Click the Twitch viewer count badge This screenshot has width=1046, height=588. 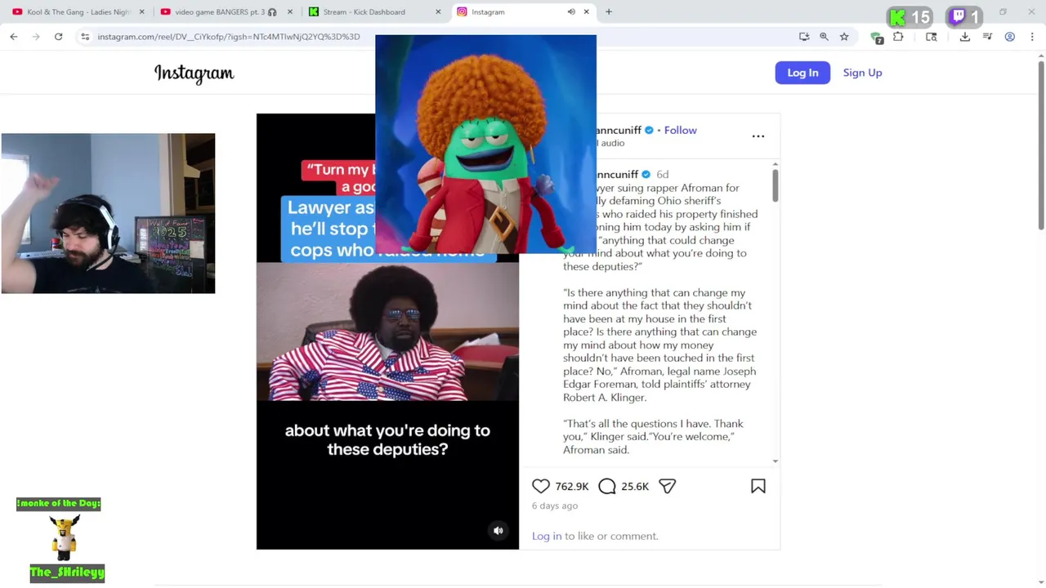[966, 17]
